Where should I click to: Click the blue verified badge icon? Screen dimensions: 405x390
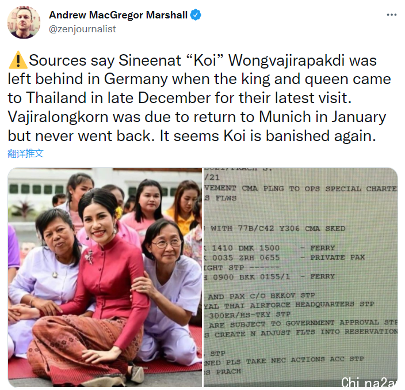pyautogui.click(x=196, y=15)
